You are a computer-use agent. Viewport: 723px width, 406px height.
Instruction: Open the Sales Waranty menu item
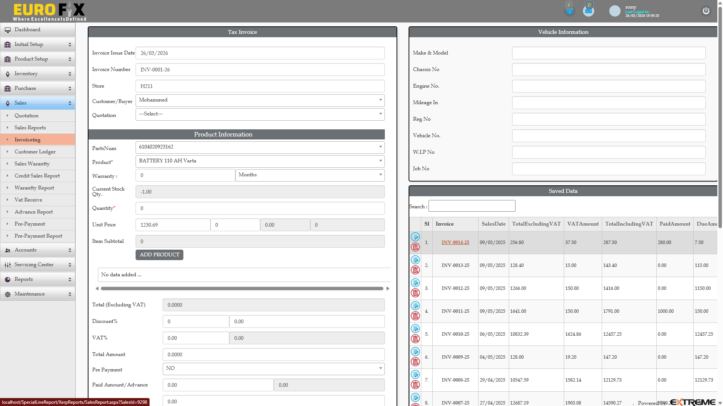(32, 164)
